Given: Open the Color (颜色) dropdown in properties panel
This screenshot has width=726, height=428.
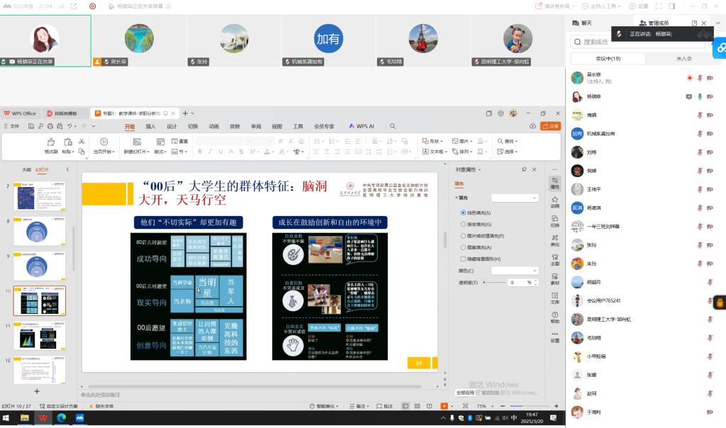Looking at the screenshot, I should (x=515, y=271).
